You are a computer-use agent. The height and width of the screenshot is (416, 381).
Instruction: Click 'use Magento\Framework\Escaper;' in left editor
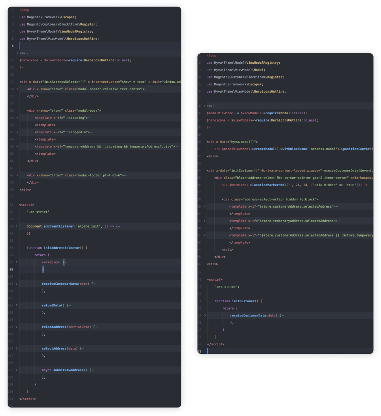pos(48,17)
